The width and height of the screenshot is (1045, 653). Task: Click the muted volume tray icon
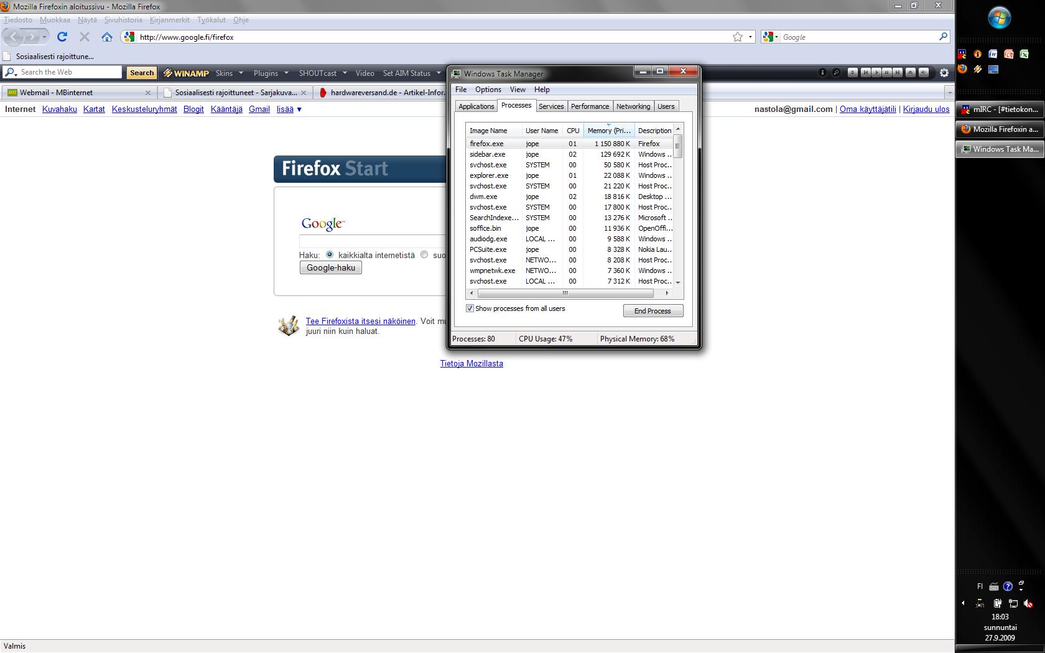tap(1028, 603)
